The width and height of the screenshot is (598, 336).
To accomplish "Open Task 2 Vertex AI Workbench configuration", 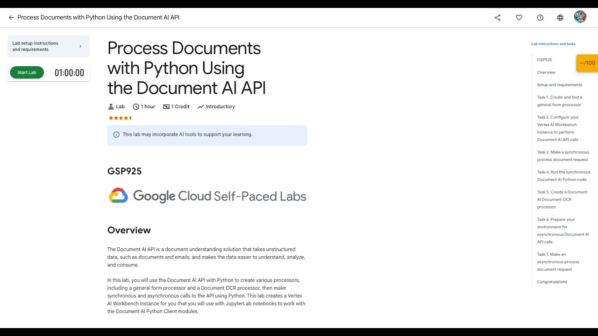I will [558, 128].
